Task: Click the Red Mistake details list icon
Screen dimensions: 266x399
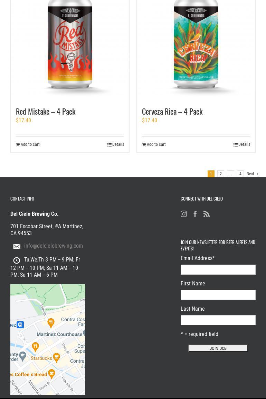Action: (x=110, y=145)
